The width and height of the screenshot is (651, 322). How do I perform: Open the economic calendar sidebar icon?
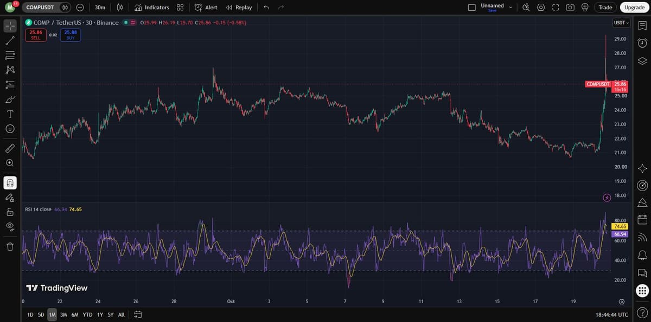(642, 220)
